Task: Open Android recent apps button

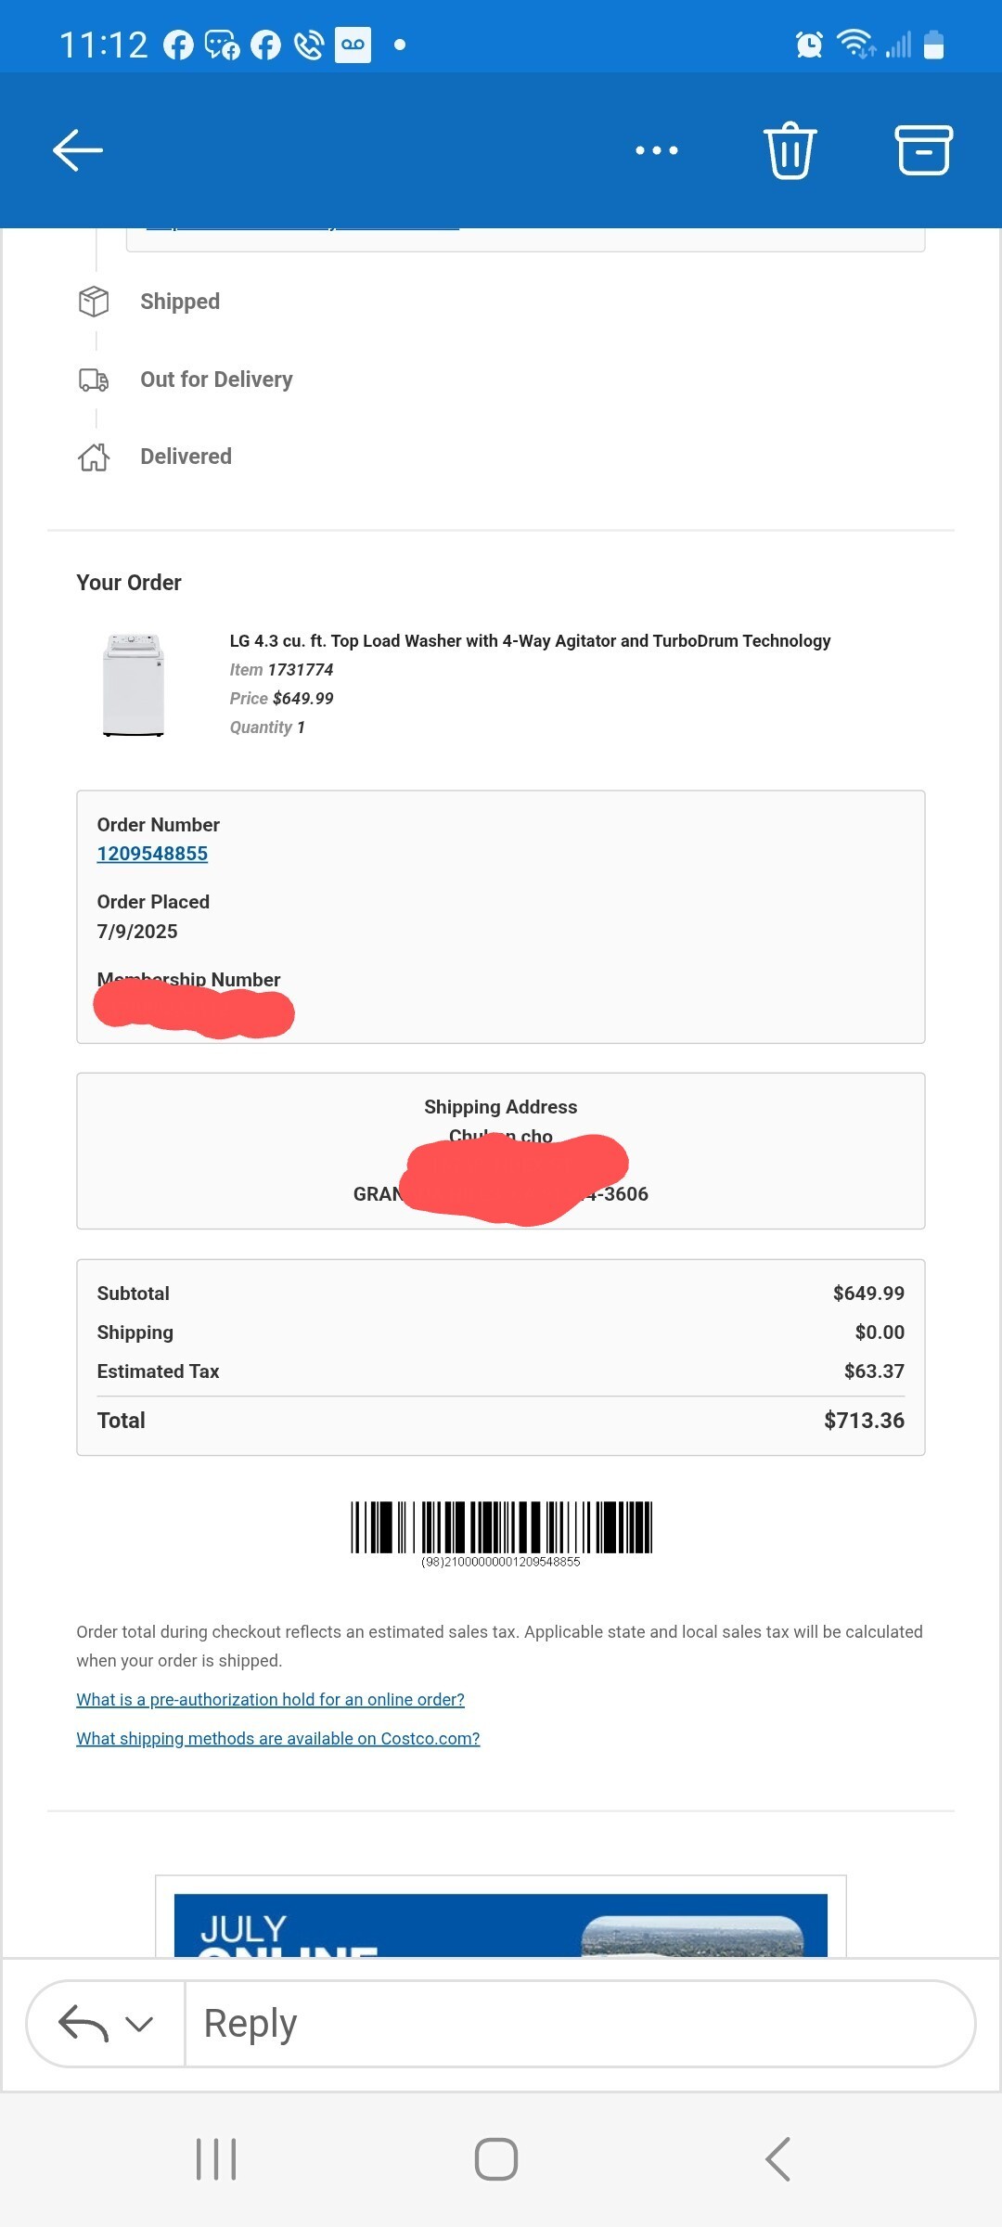Action: point(216,2159)
